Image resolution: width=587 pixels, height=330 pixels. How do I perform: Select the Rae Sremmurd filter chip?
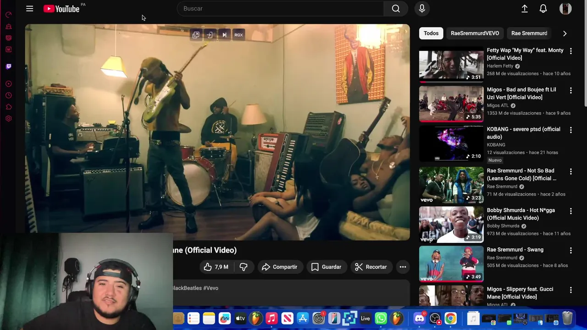[x=529, y=33]
